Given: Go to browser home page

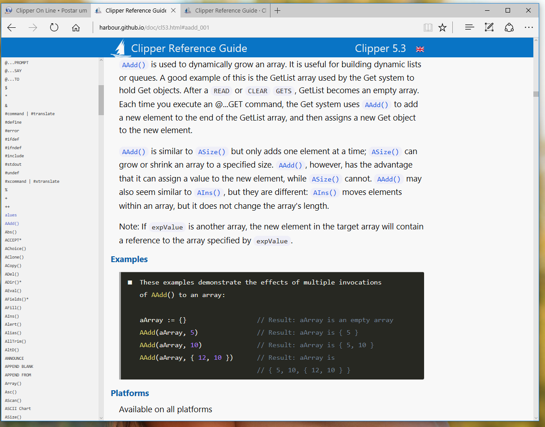Looking at the screenshot, I should tap(76, 28).
